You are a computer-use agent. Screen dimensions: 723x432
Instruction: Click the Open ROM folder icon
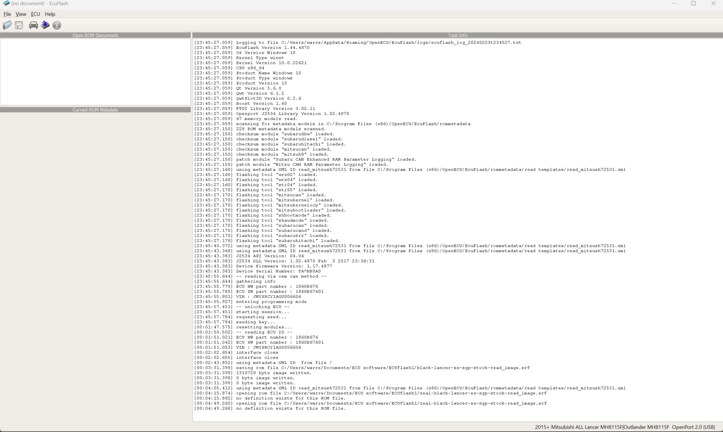point(7,25)
